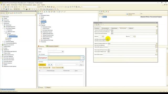Click the configuration tree search field
Screen dimensions: 168x94
(18, 15)
